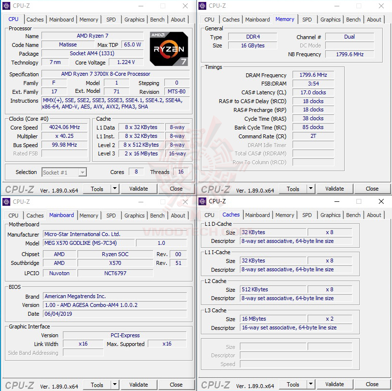Click the Manufacturer field Micro-Star International
Image resolution: width=392 pixels, height=391 pixels.
tap(115, 234)
